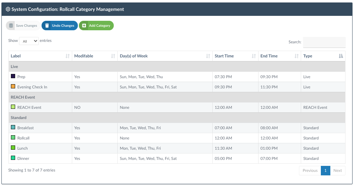
Task: Select page 1 in pagination
Action: 325,170
